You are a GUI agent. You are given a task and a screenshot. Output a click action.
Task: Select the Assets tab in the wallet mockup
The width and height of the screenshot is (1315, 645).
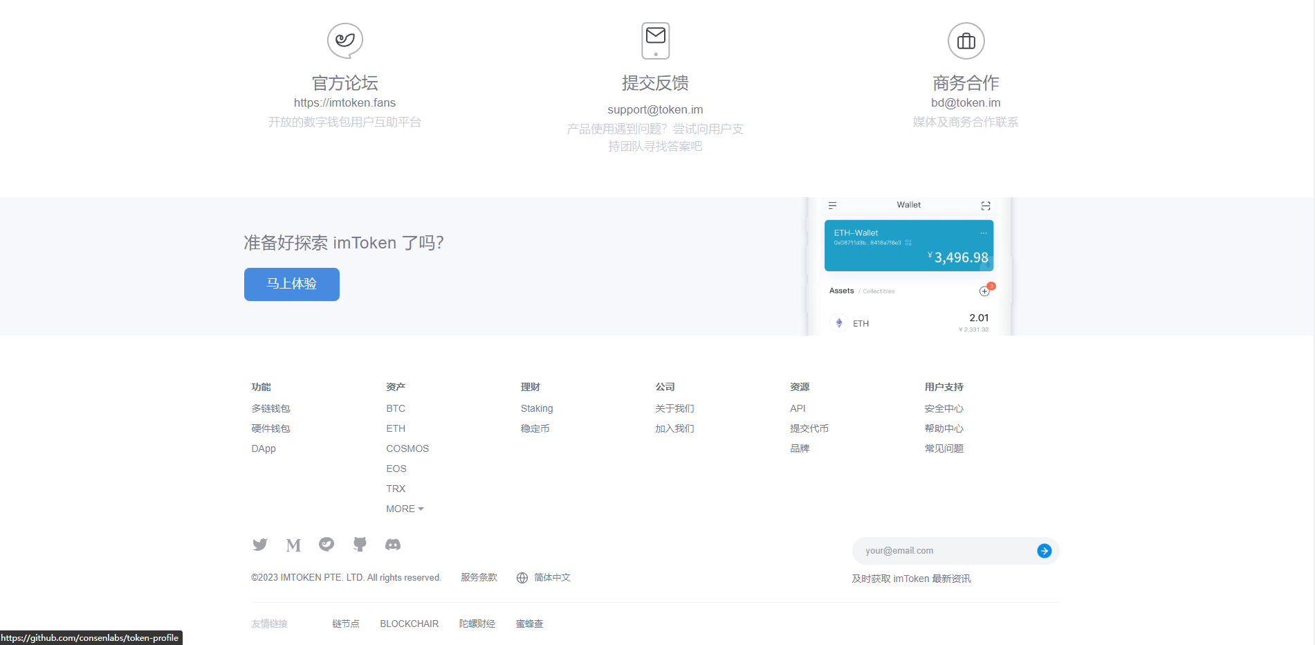click(842, 291)
